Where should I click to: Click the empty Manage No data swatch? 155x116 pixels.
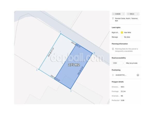coord(122,37)
